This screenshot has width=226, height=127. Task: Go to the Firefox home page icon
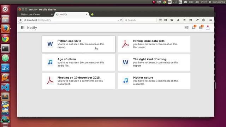tap(184, 20)
